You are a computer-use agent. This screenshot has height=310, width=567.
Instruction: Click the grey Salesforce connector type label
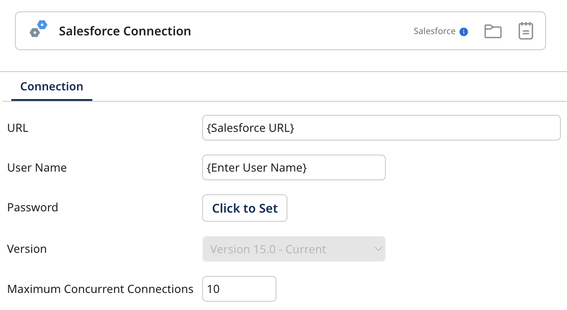(x=434, y=31)
